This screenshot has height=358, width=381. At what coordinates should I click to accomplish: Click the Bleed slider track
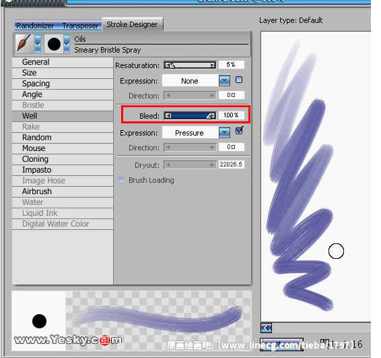[x=190, y=115]
